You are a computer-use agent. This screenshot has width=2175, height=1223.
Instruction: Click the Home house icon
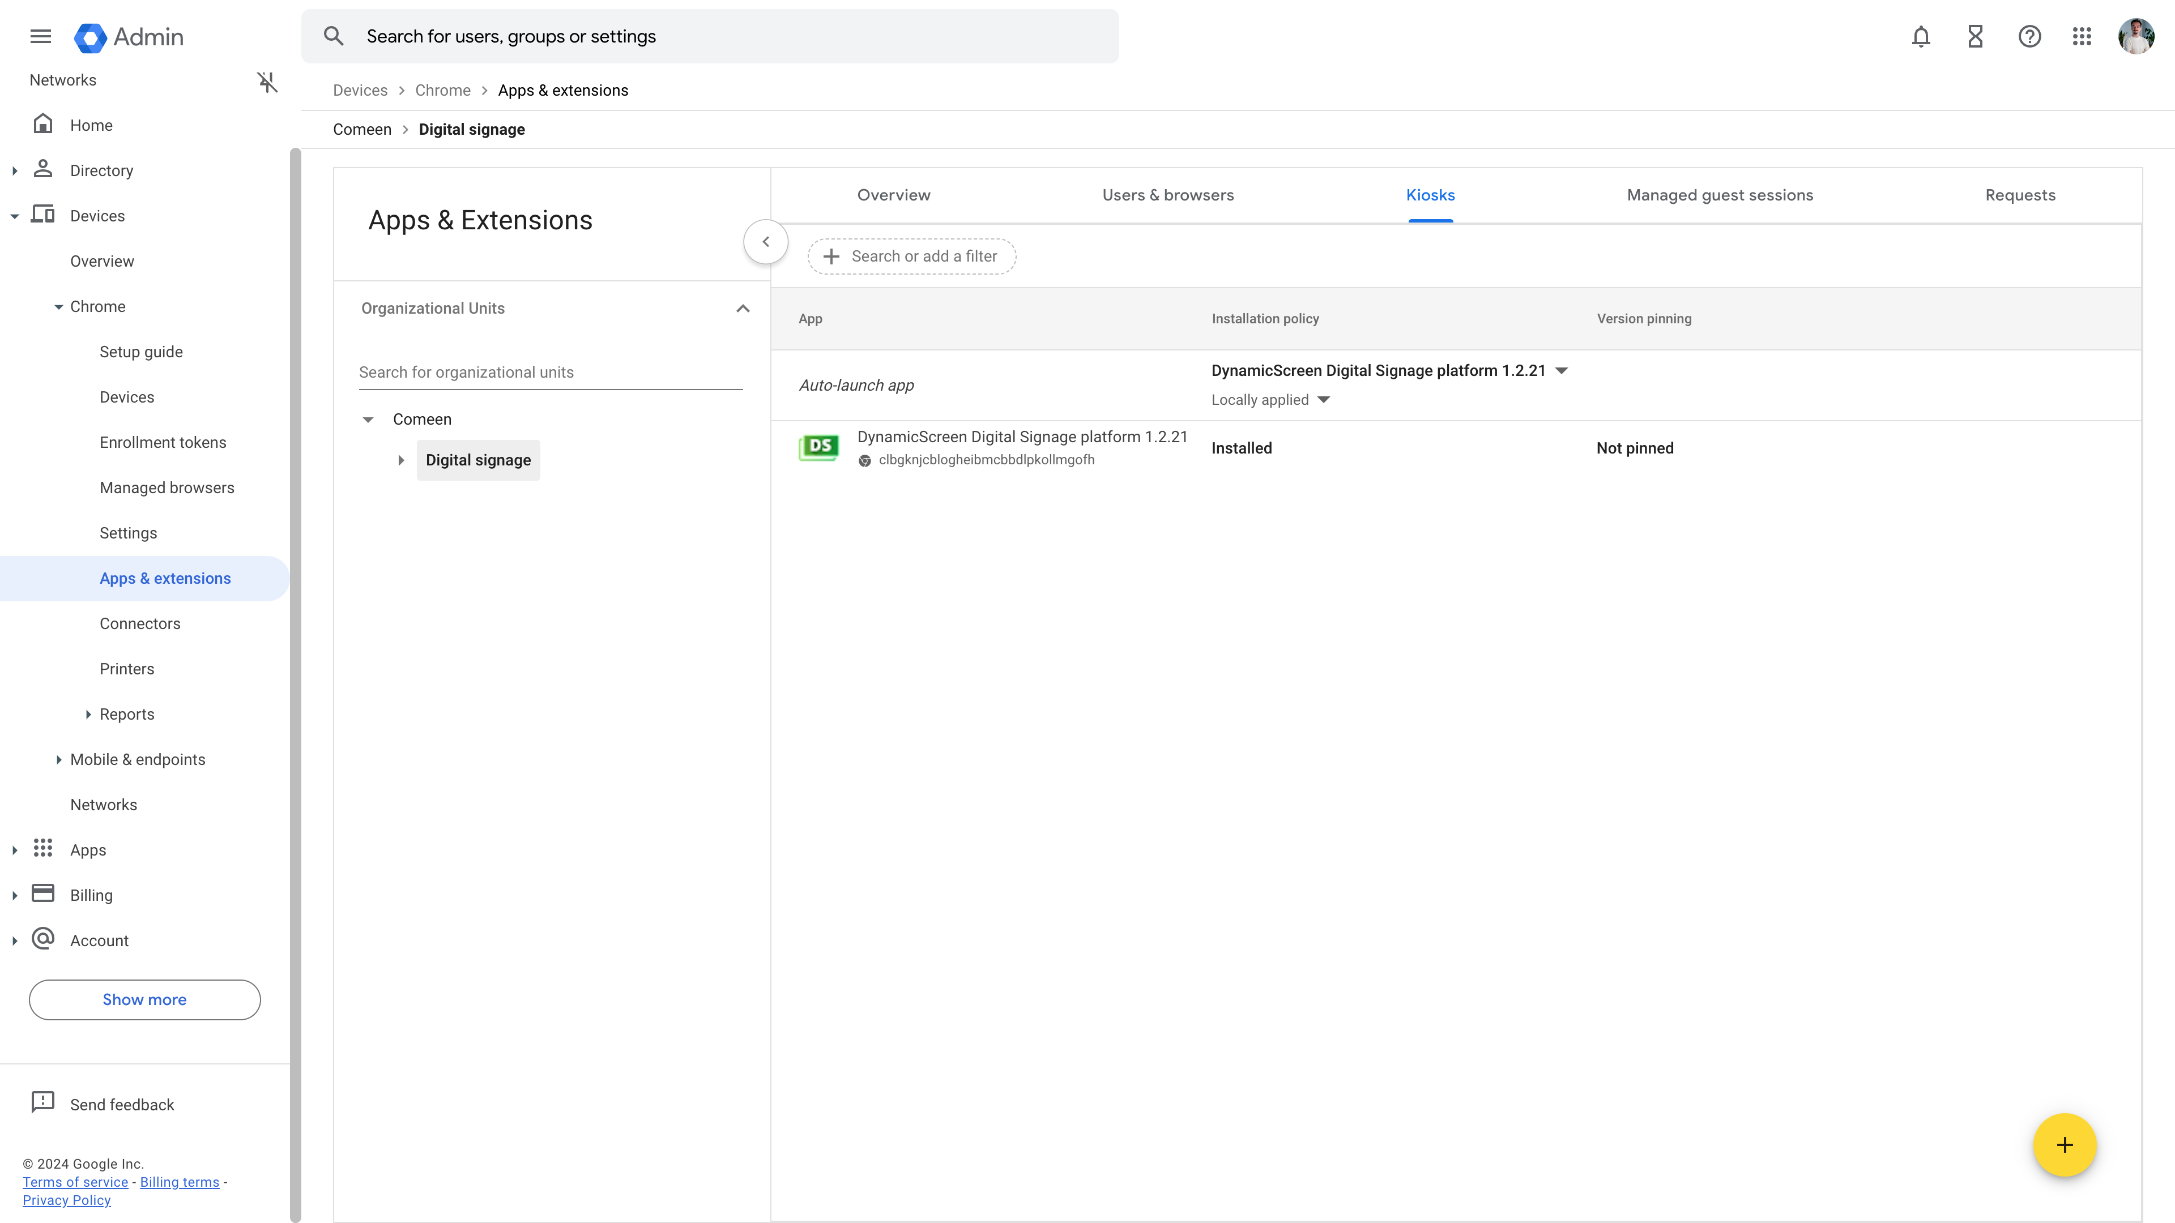pyautogui.click(x=43, y=124)
